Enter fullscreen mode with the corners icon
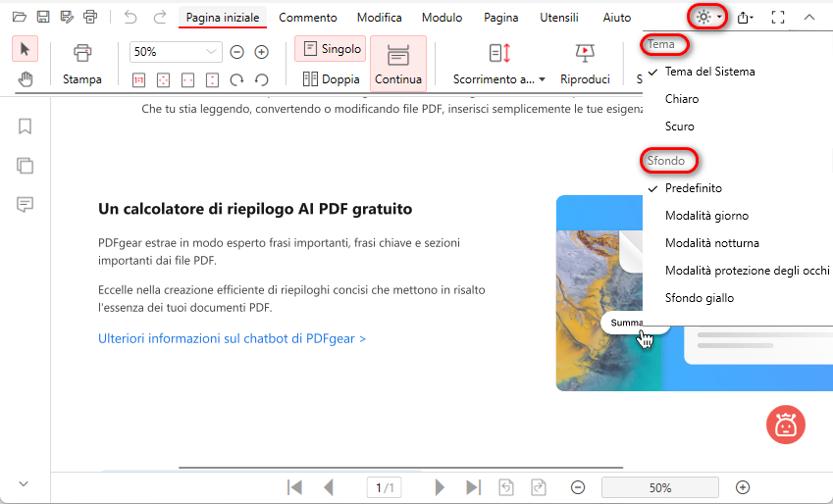833x504 pixels. pos(778,18)
